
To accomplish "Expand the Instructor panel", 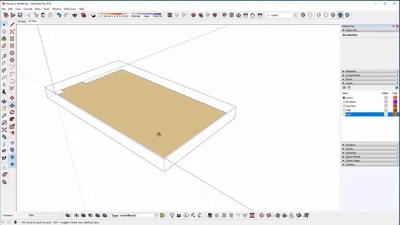I will (x=369, y=152).
